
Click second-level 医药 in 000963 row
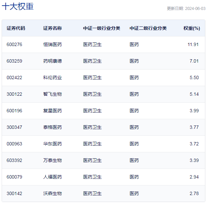(134, 144)
